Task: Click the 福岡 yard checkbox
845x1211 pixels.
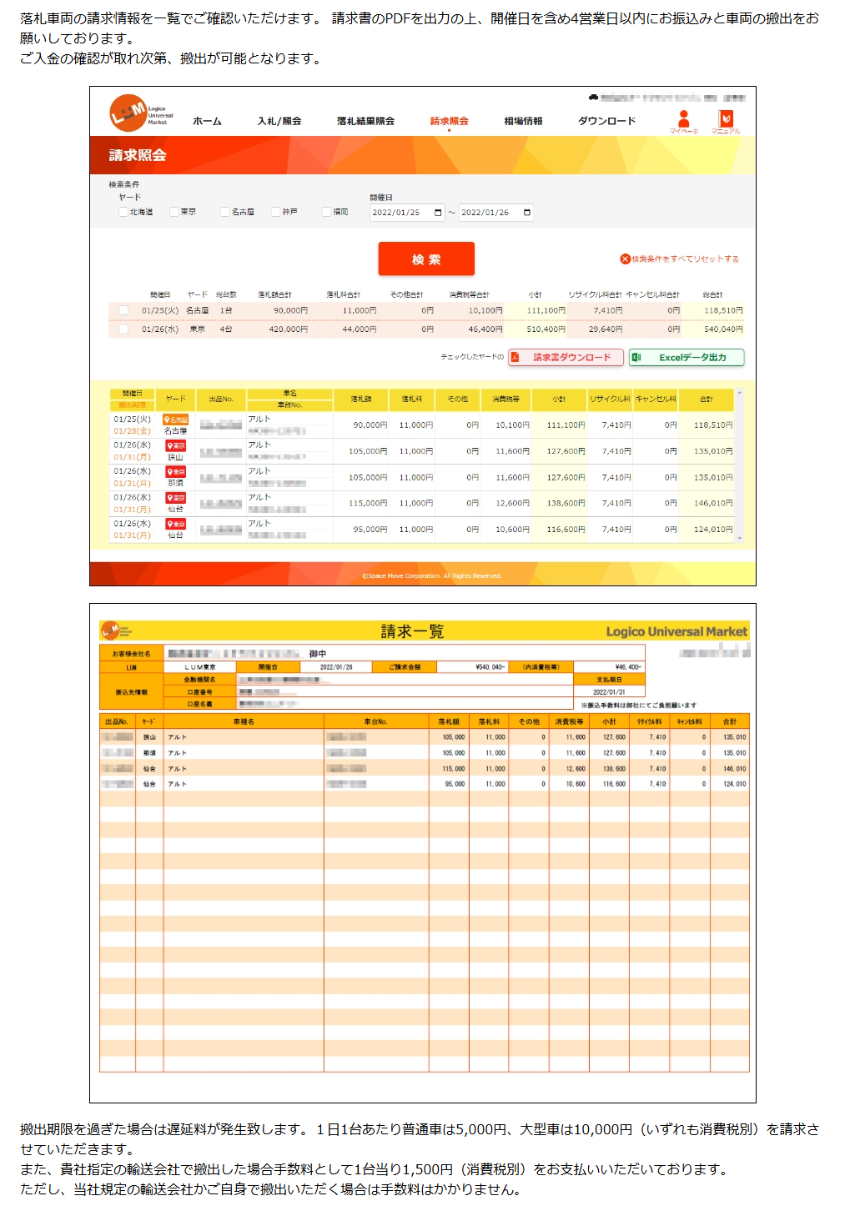Action: click(x=327, y=212)
